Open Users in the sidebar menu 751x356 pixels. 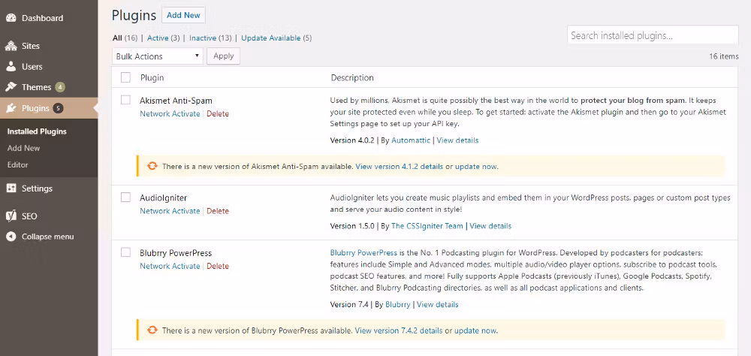point(32,67)
